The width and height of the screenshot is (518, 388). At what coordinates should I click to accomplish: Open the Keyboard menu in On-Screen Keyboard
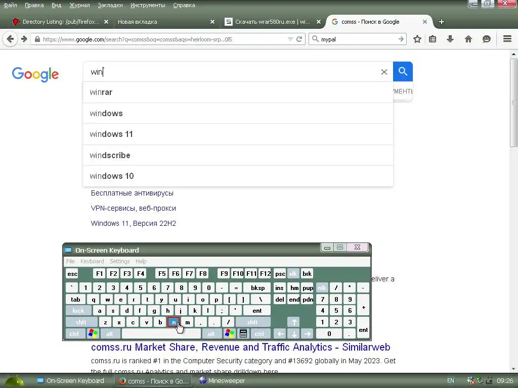pyautogui.click(x=92, y=261)
